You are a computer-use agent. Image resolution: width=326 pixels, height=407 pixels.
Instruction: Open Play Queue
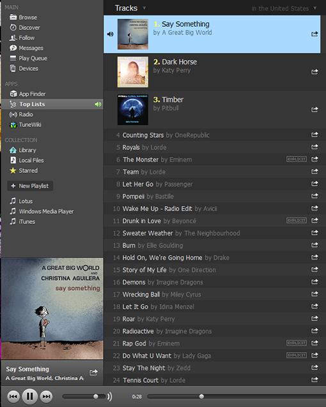(x=29, y=58)
